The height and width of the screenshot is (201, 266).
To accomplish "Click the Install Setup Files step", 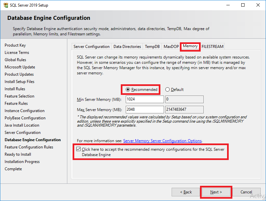I will pos(19,82).
